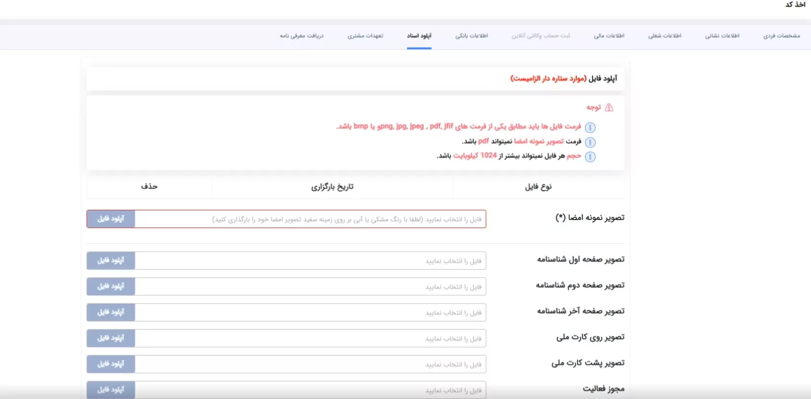Screen dimensions: 811x399
Task: Switch to the اطلاعات نشانی tab
Action: pyautogui.click(x=722, y=36)
